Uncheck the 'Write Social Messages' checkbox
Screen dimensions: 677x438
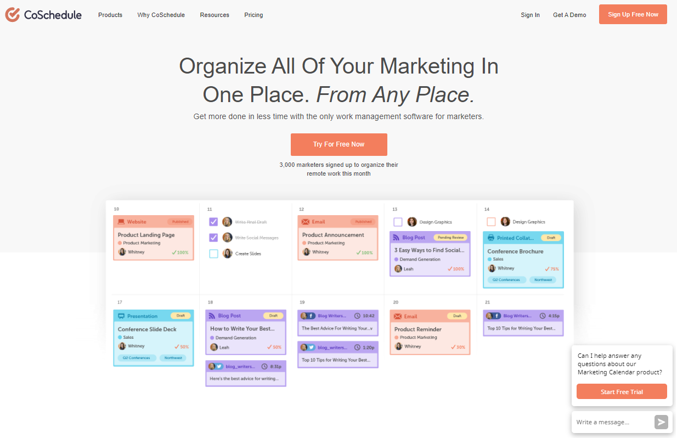pyautogui.click(x=213, y=238)
